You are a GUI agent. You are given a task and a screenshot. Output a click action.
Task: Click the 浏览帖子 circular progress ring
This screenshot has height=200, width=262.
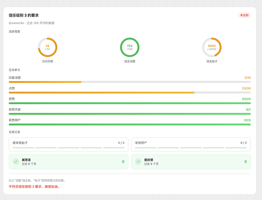[x=212, y=47]
